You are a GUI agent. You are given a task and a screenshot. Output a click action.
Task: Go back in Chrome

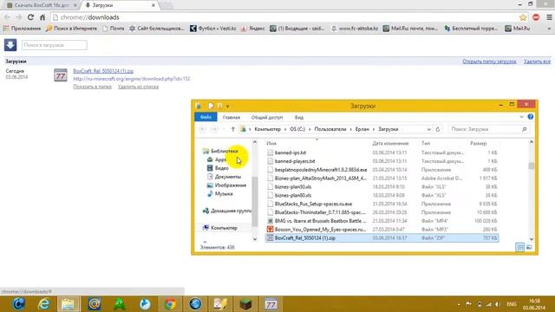click(x=7, y=17)
